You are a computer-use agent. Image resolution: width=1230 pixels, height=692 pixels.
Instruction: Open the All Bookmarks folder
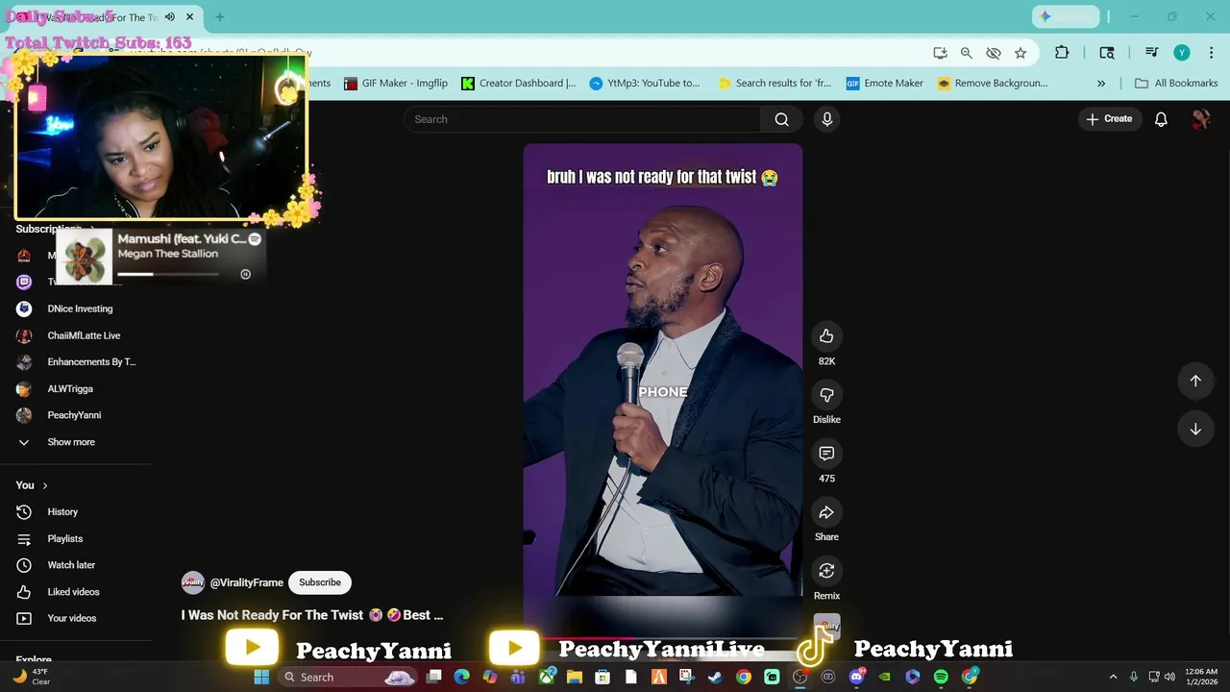1176,84
